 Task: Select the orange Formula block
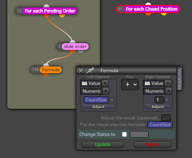pyautogui.click(x=51, y=70)
